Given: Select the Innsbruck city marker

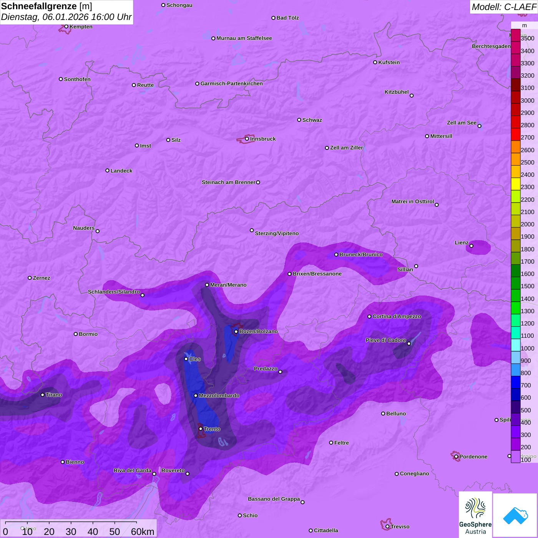Looking at the screenshot, I should coord(247,139).
